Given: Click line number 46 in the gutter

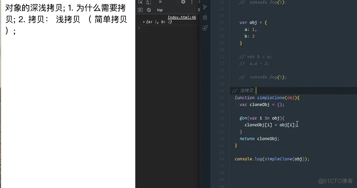Looking at the screenshot, I should click(x=222, y=159).
